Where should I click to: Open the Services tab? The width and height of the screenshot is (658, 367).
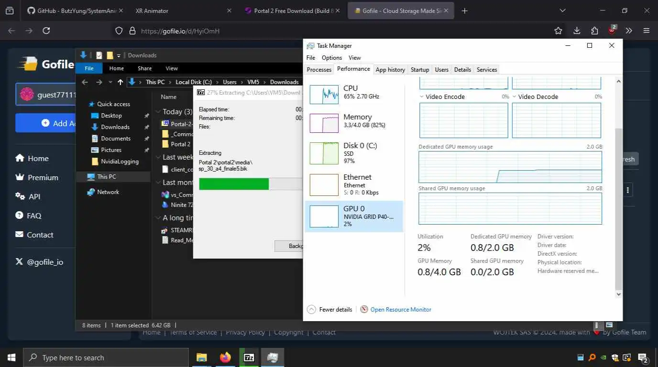487,70
